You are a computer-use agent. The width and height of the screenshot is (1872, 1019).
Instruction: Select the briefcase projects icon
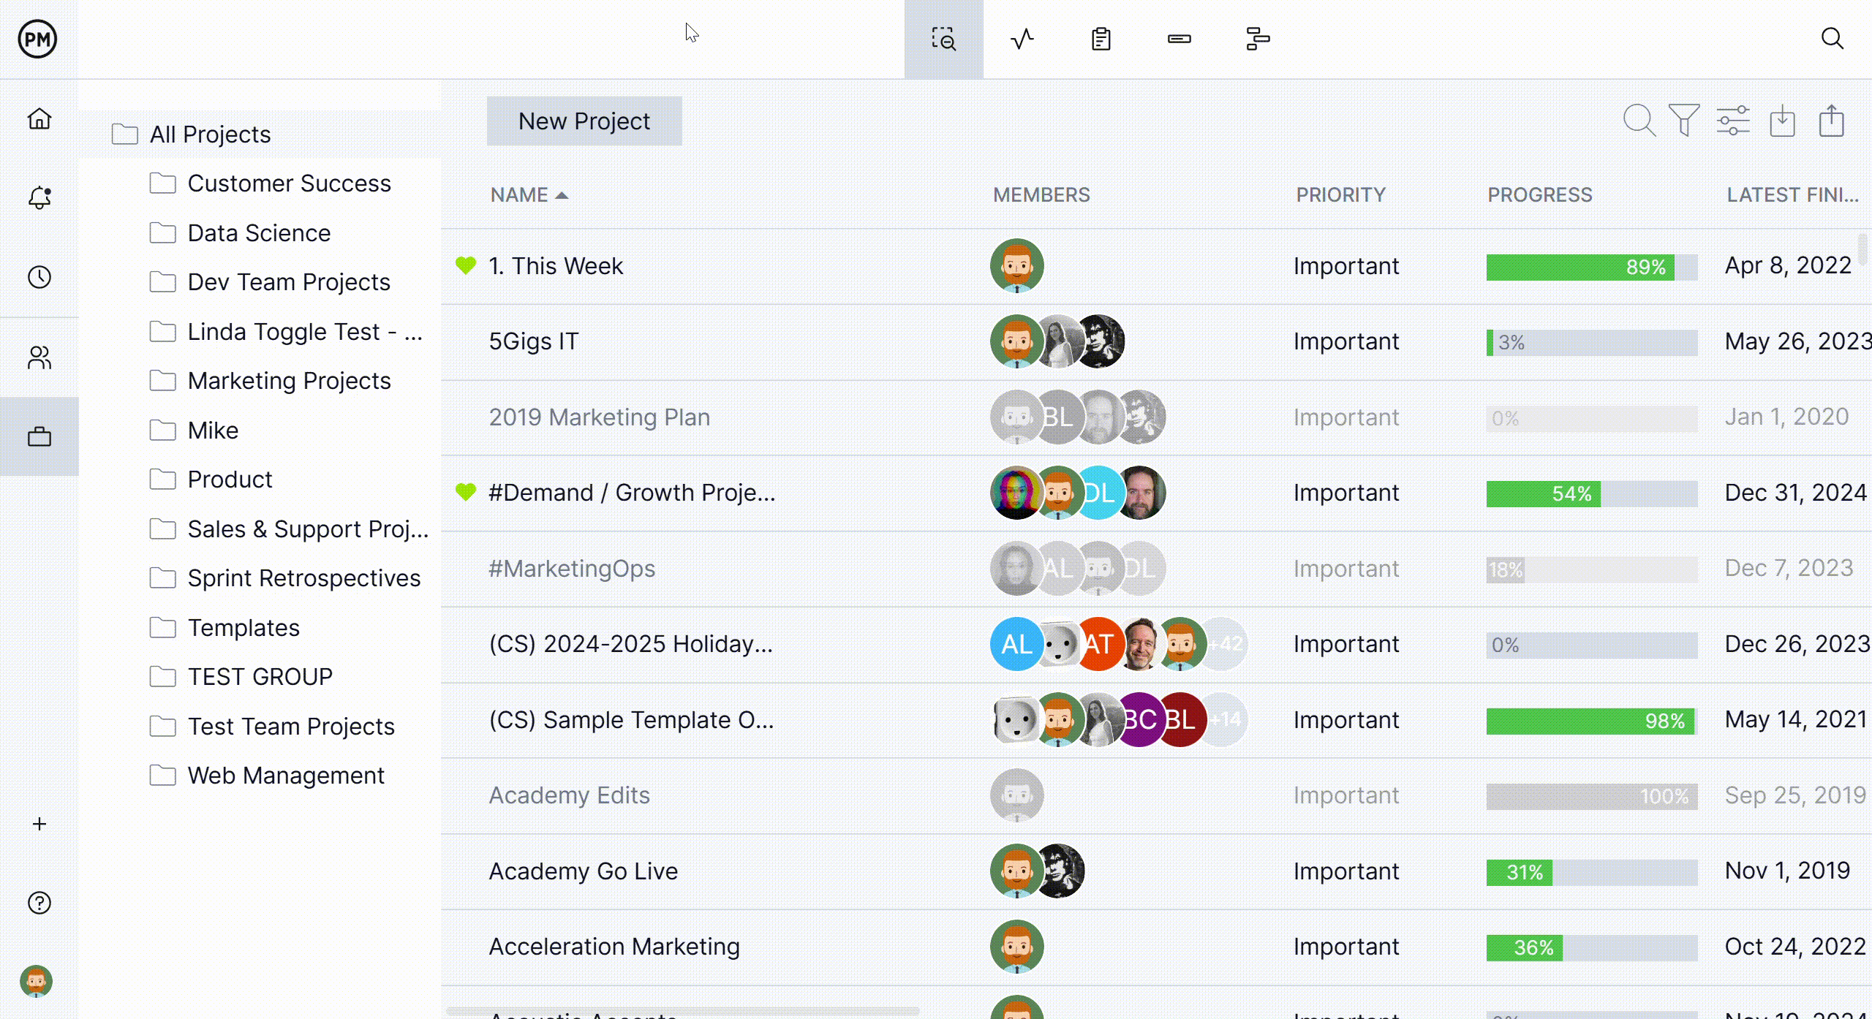point(39,437)
